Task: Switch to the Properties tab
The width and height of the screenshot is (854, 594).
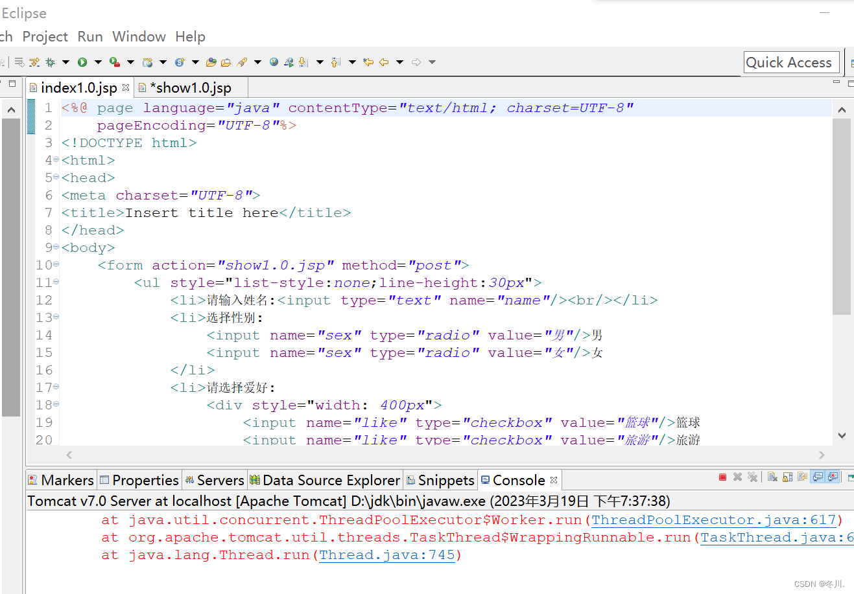Action: coord(139,480)
